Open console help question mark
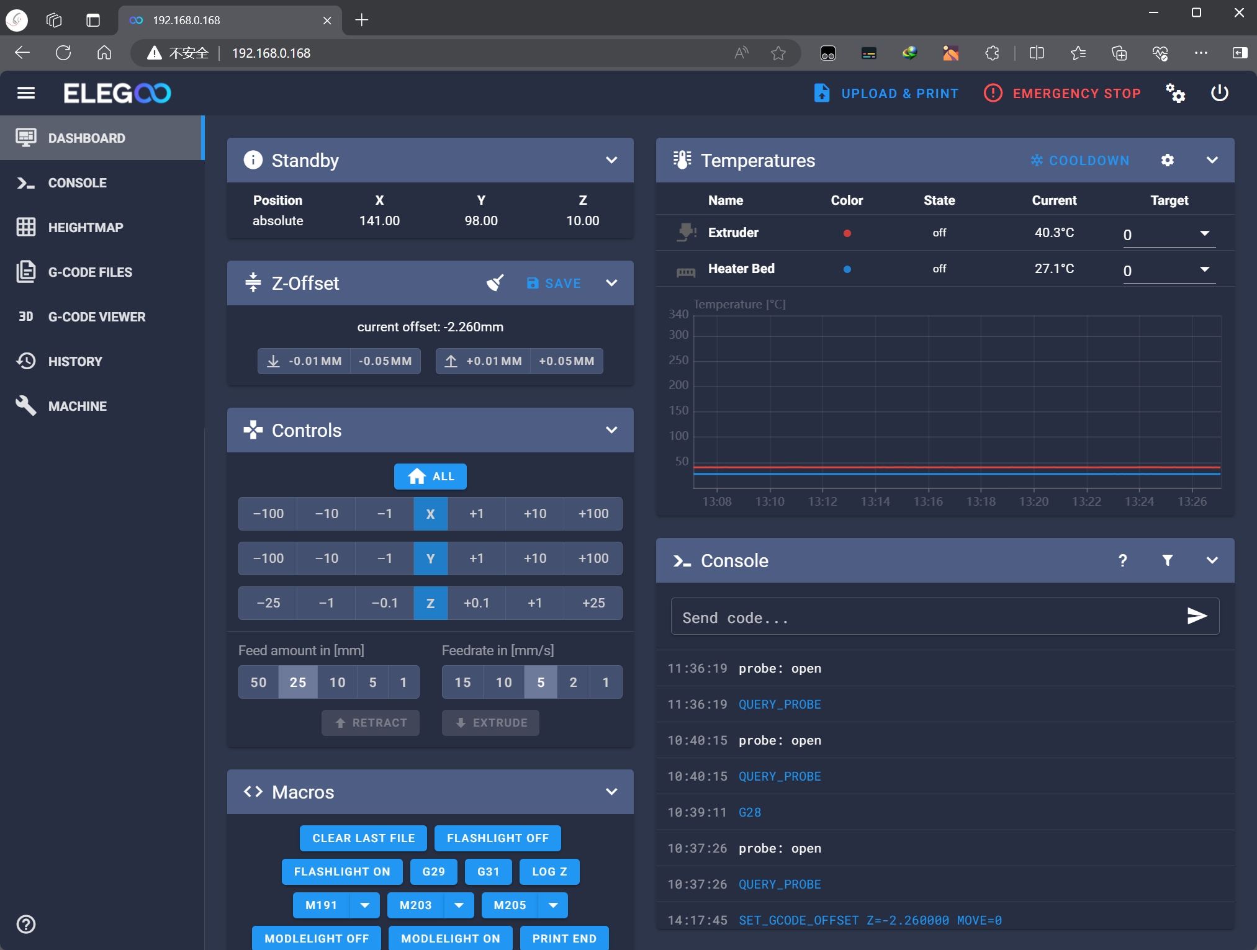The height and width of the screenshot is (950, 1257). pos(1122,560)
